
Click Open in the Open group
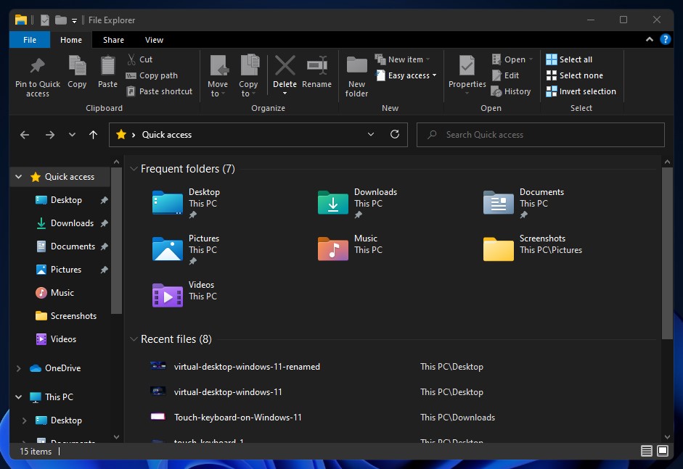coord(512,59)
